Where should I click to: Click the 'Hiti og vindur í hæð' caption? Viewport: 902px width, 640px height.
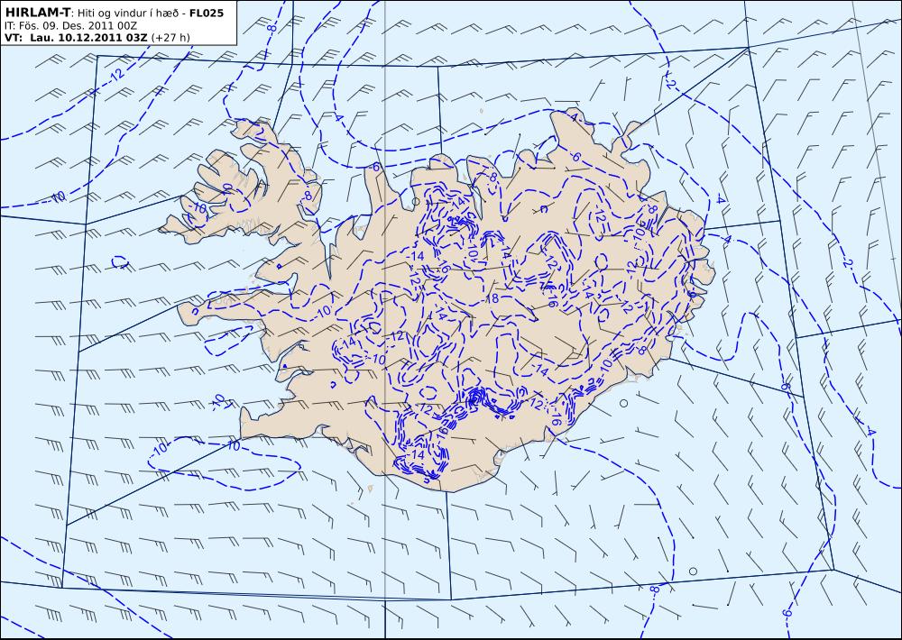(128, 14)
